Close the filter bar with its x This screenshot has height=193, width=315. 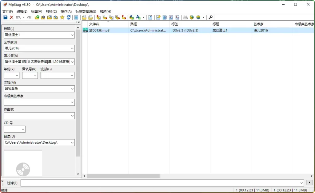(2, 181)
